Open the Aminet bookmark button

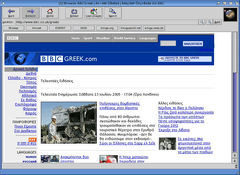[x=37, y=28]
